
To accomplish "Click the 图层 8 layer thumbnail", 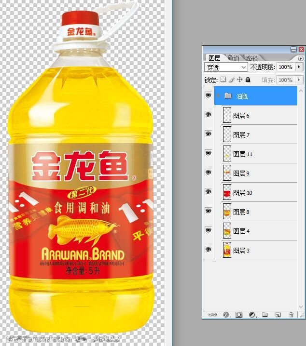I will (x=227, y=211).
